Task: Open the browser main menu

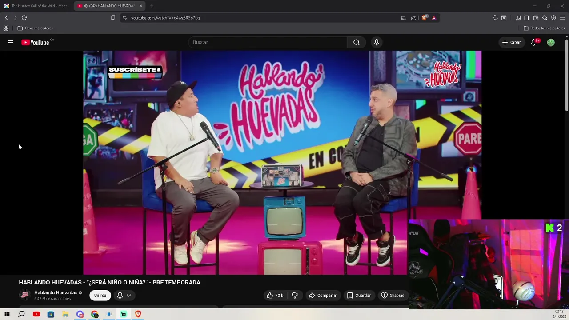Action: (x=562, y=18)
